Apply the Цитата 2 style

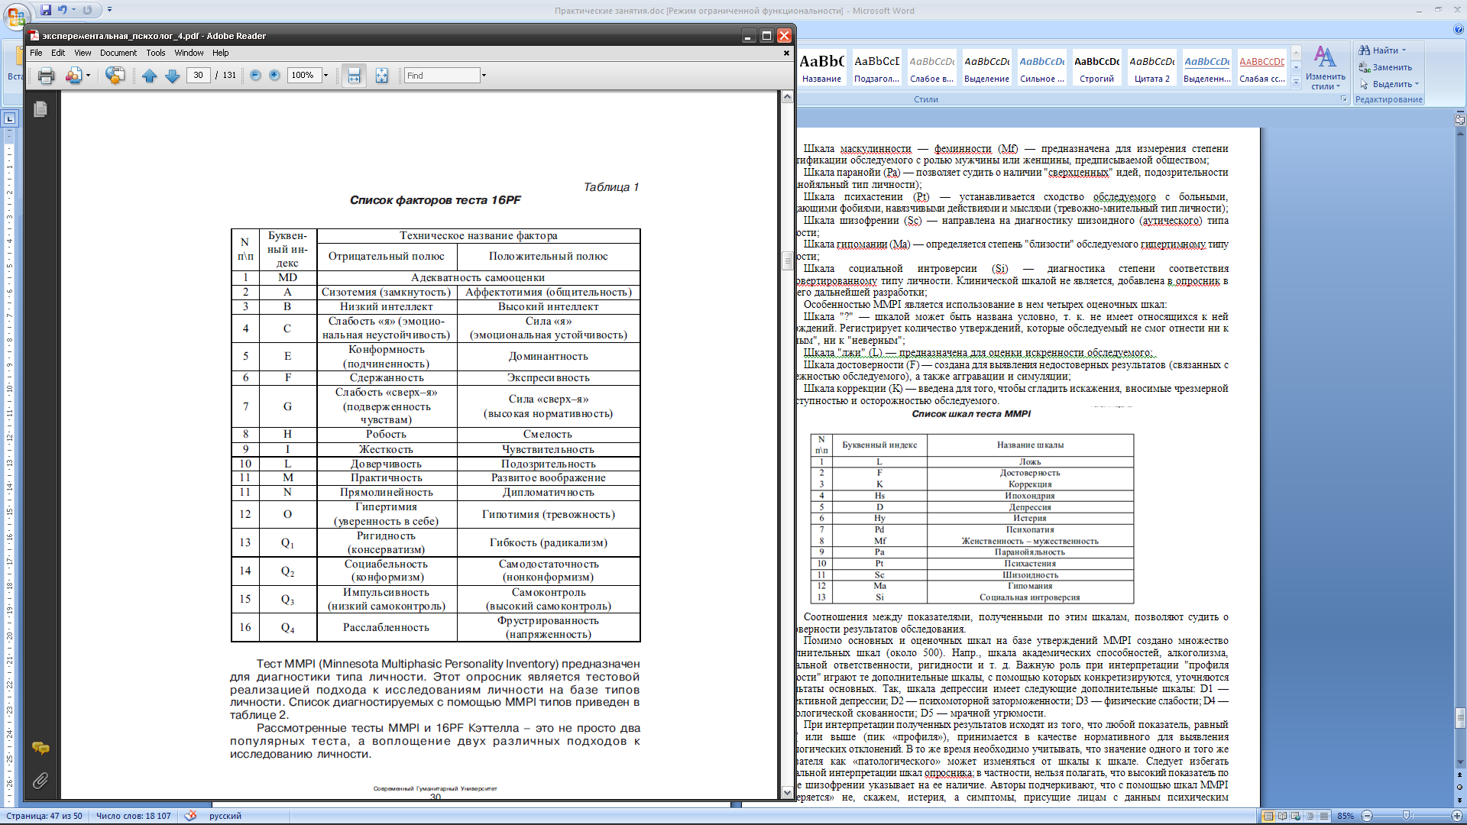(x=1151, y=68)
